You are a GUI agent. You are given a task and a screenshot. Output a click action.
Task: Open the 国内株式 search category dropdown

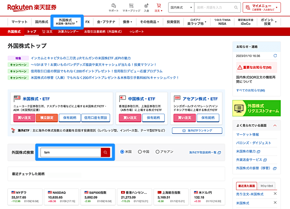point(181,7)
